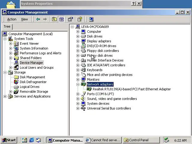Click the Back arrow toolbar icon

(38, 19)
